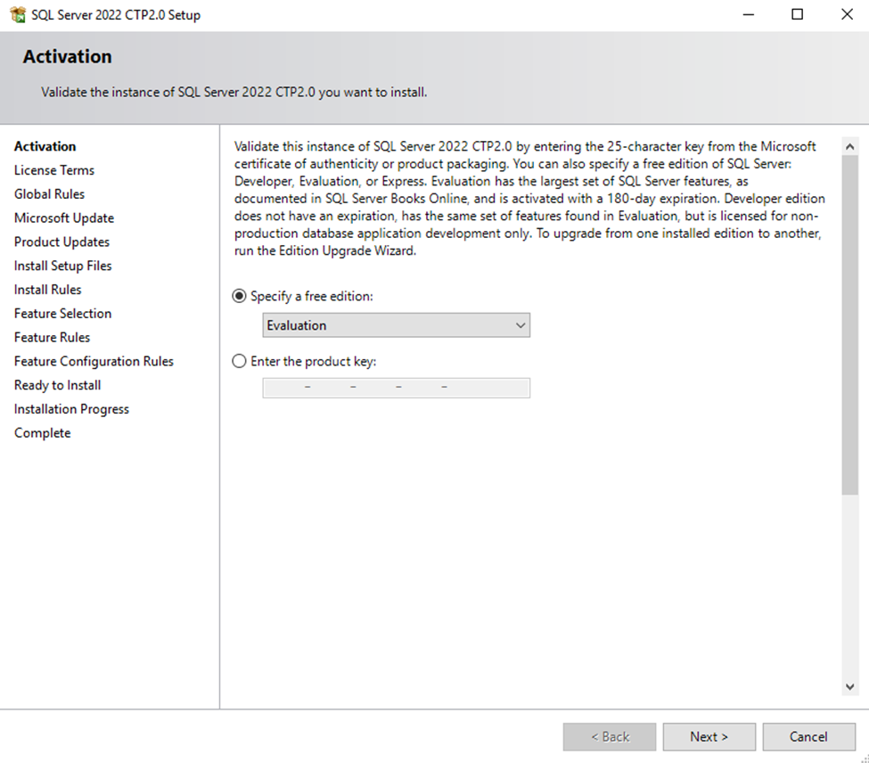Minimize the Setup window
The width and height of the screenshot is (869, 763).
coord(748,15)
